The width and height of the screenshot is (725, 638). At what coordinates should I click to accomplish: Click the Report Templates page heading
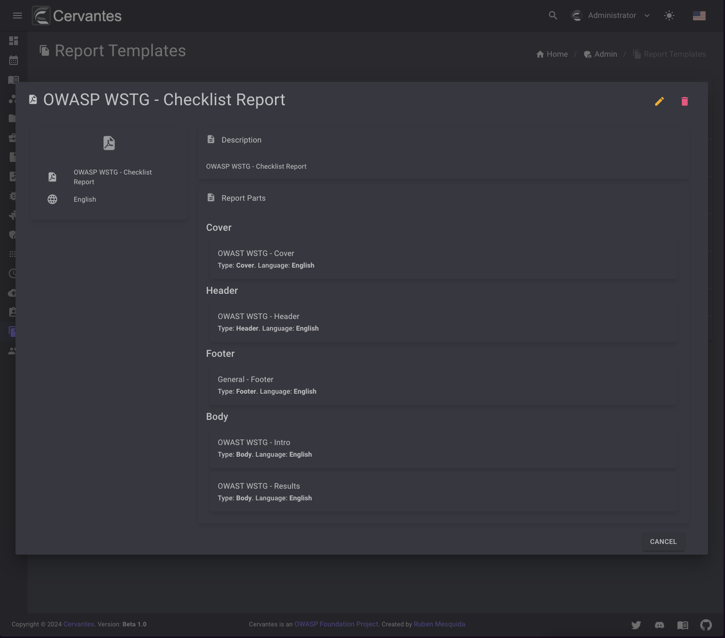pyautogui.click(x=120, y=51)
